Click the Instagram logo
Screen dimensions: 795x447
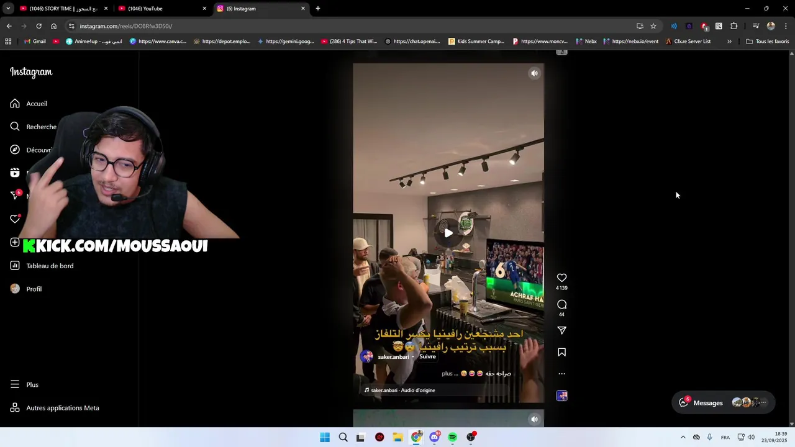[x=31, y=72]
